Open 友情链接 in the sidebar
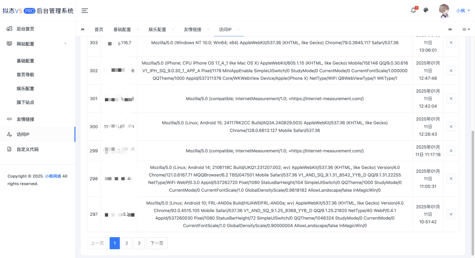 tap(38, 119)
